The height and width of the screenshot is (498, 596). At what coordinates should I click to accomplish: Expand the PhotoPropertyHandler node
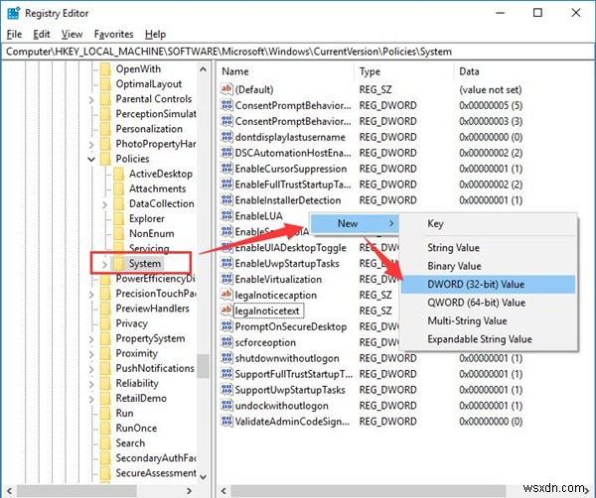coord(91,145)
